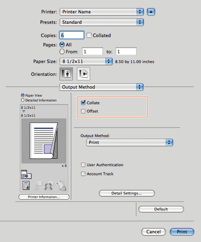Image resolution: width=201 pixels, height=242 pixels.
Task: Click the output method printer icon in the preview panel
Action: click(26, 175)
